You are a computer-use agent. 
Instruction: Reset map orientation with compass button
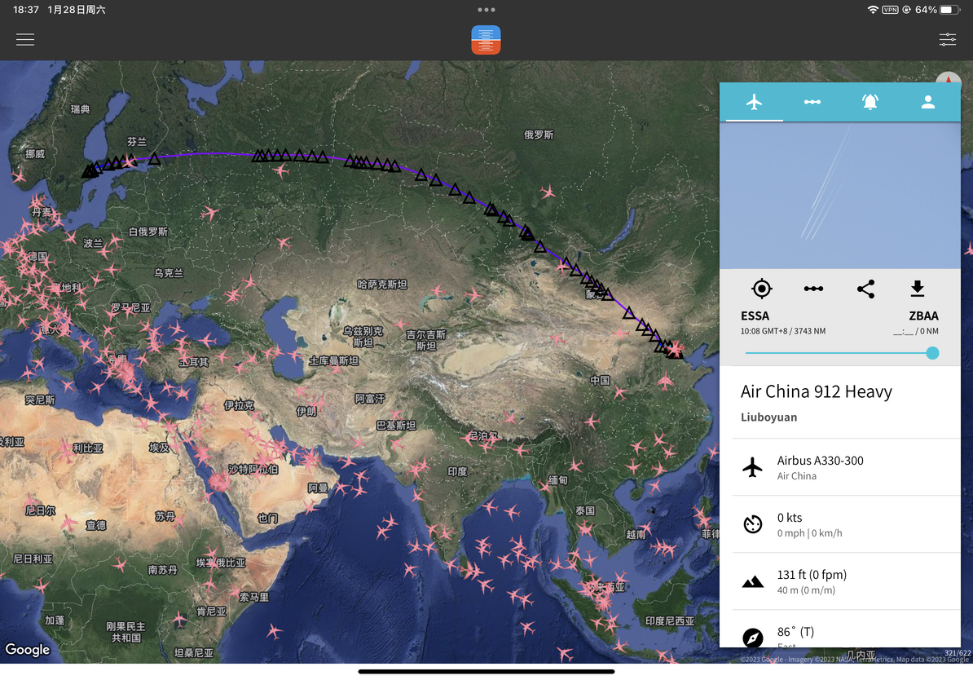click(949, 79)
